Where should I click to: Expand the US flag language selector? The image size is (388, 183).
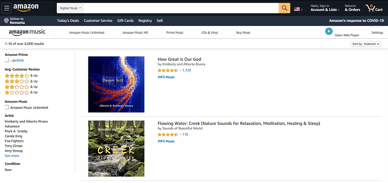pos(298,9)
